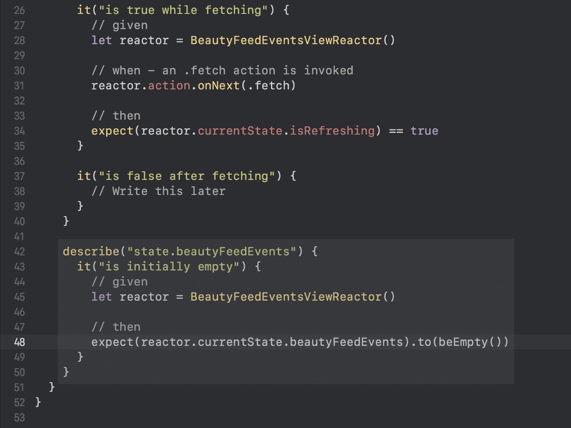Image resolution: width=571 pixels, height=428 pixels.
Task: Click line number 34 in the gutter
Action: point(19,131)
